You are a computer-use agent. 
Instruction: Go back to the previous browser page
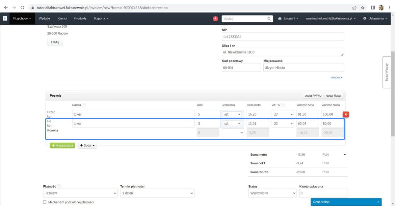point(6,7)
